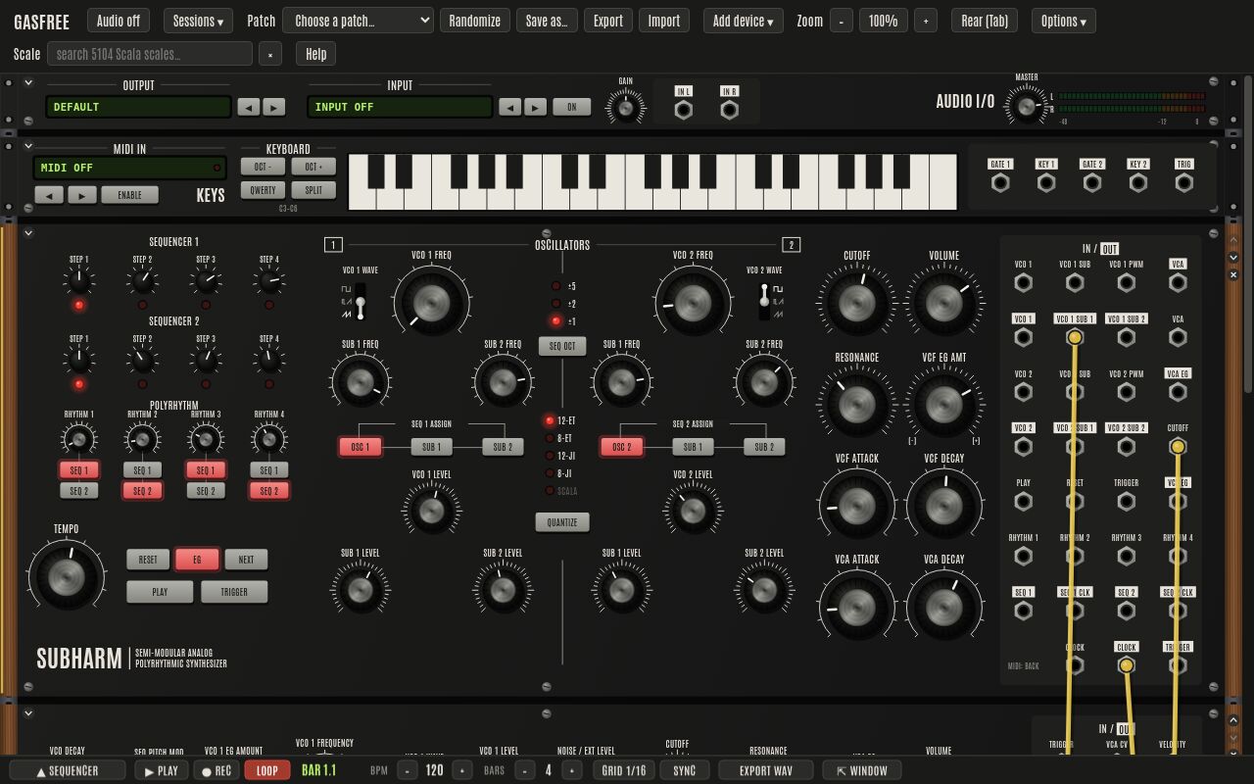Click the QUANTIZE button
The width and height of the screenshot is (1254, 784).
[562, 522]
